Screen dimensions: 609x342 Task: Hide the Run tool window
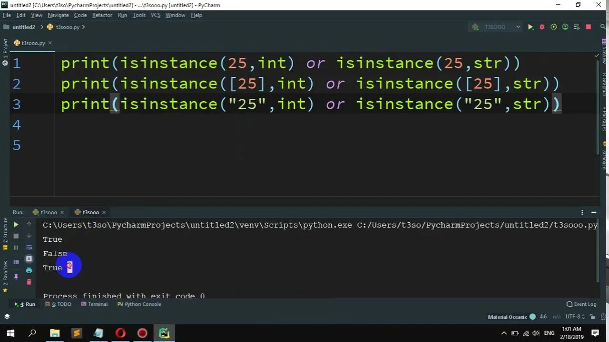click(594, 212)
